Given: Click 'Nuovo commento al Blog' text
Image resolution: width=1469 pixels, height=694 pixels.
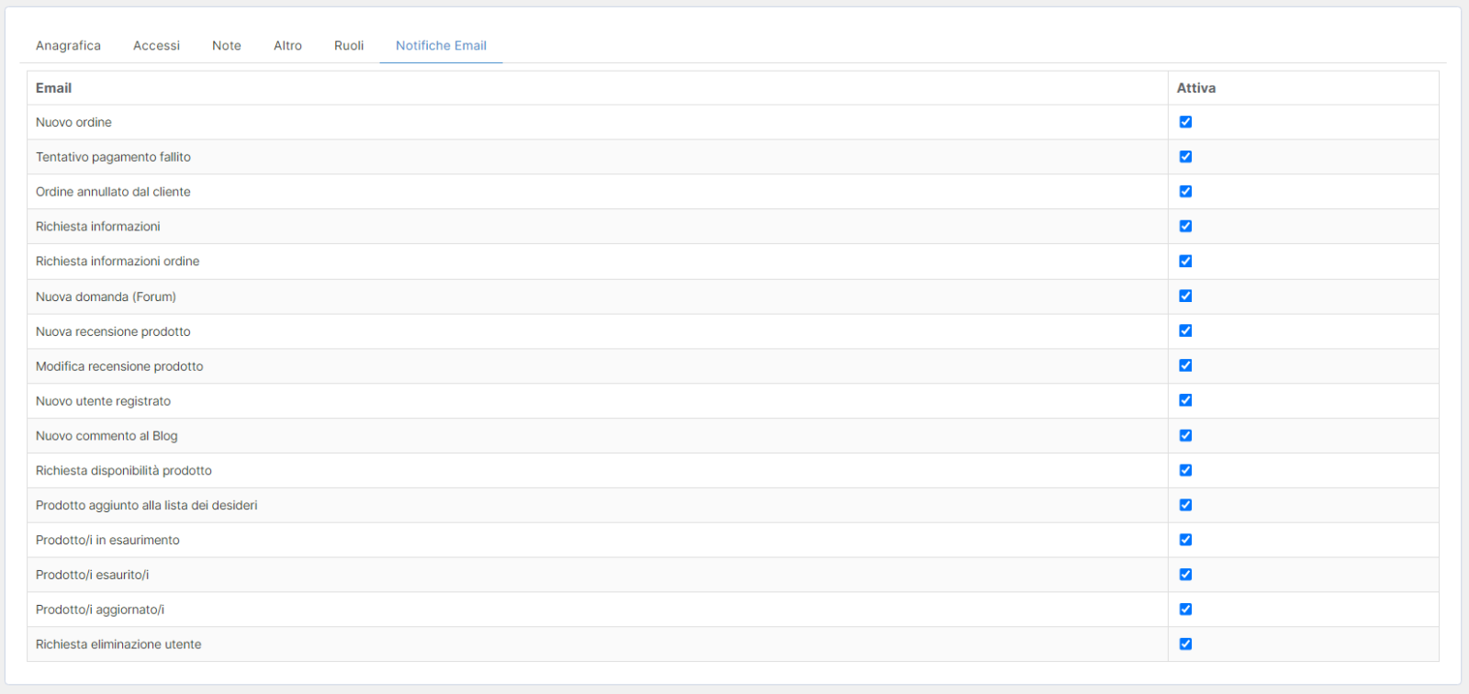Looking at the screenshot, I should 107,436.
